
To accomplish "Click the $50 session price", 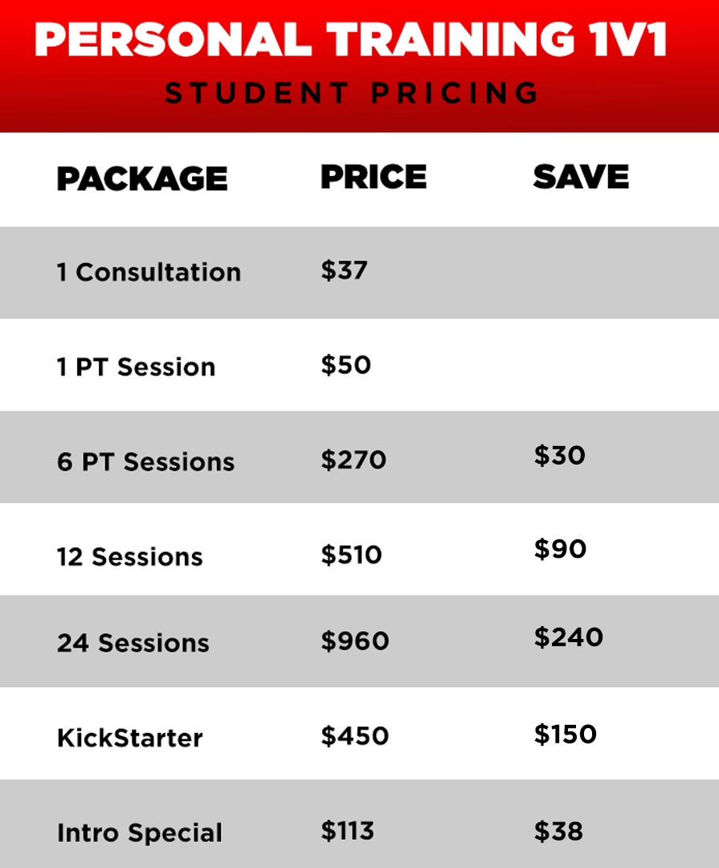I will [x=346, y=366].
